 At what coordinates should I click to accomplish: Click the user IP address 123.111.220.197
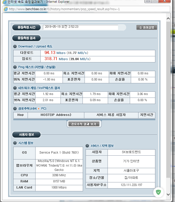(131, 185)
